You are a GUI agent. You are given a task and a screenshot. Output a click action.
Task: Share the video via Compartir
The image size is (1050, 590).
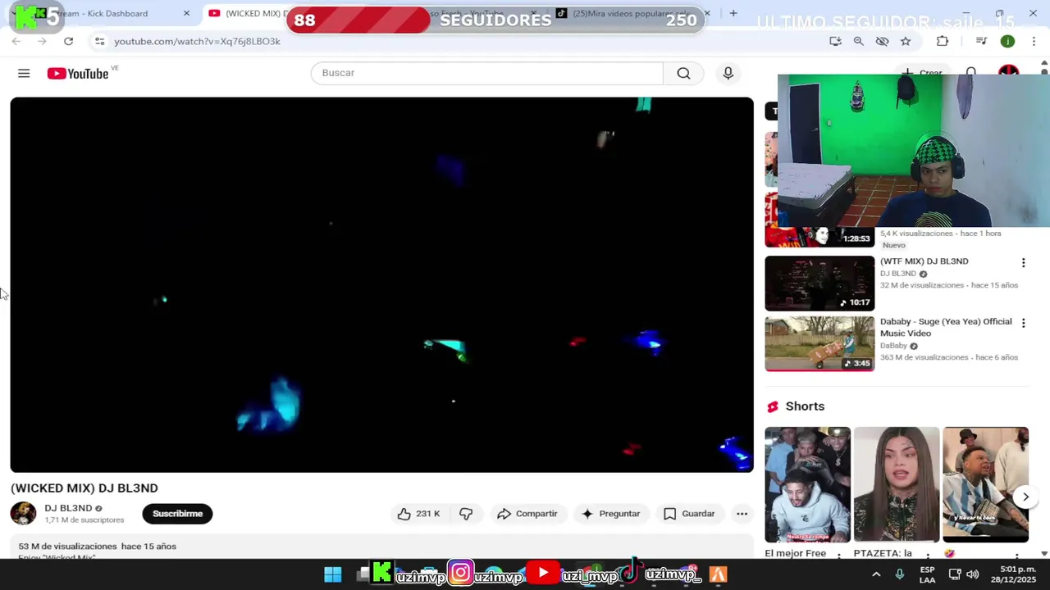coord(527,514)
